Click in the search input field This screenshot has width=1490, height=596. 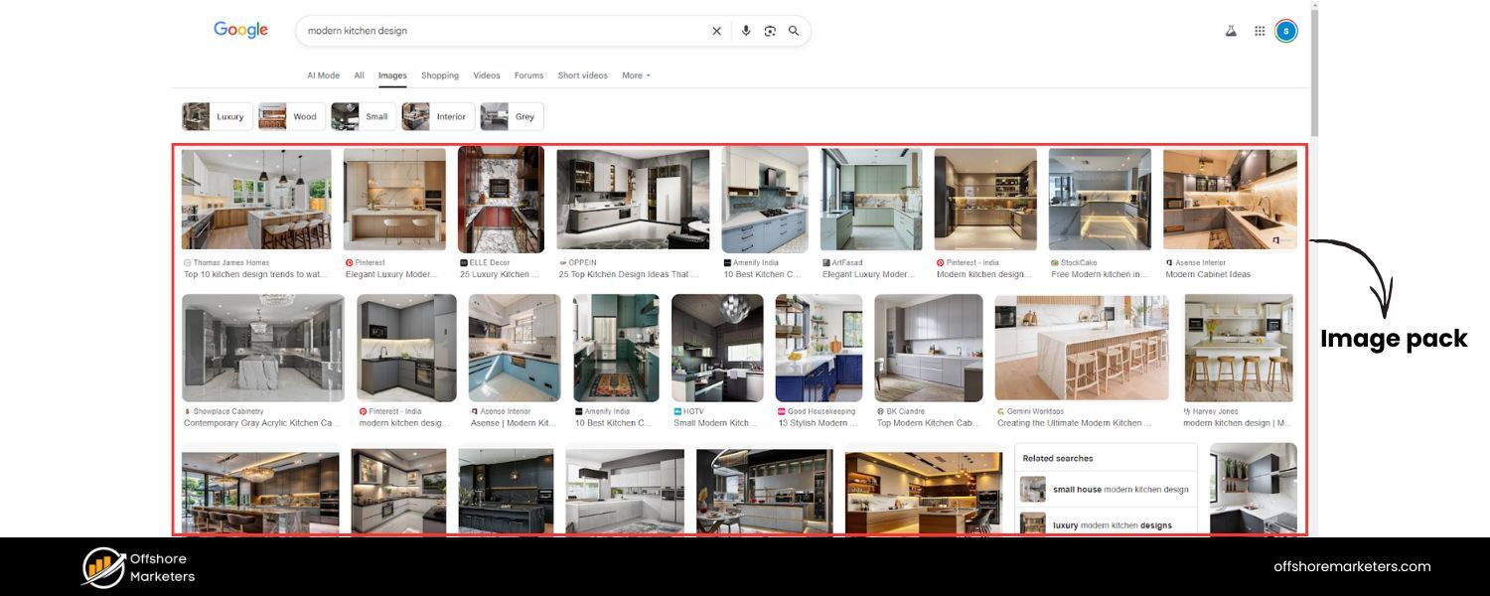coord(497,31)
